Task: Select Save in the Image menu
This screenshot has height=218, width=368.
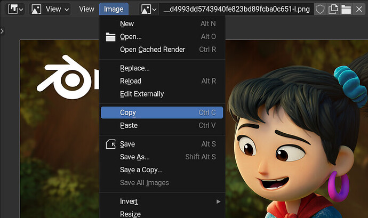Action: (162, 144)
